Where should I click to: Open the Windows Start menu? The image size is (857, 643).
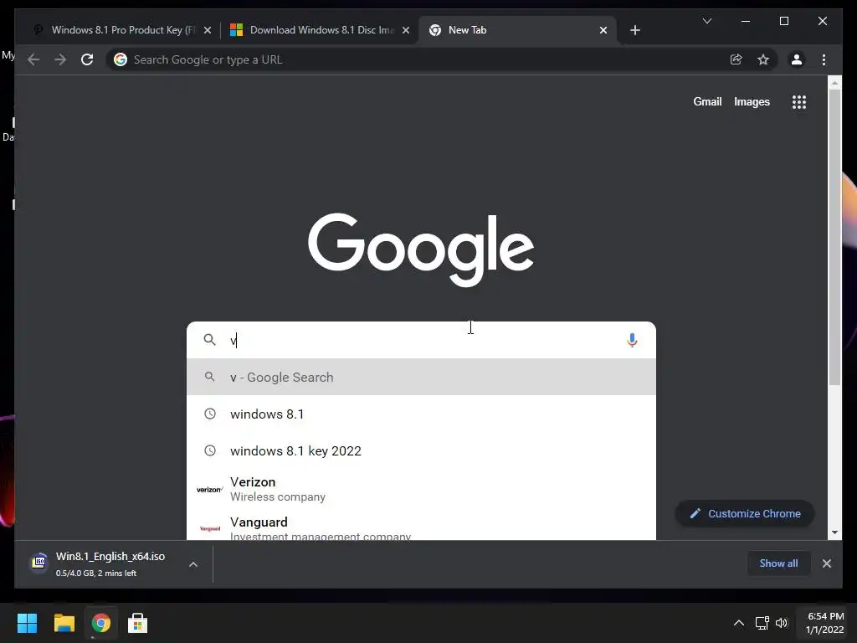pos(27,623)
